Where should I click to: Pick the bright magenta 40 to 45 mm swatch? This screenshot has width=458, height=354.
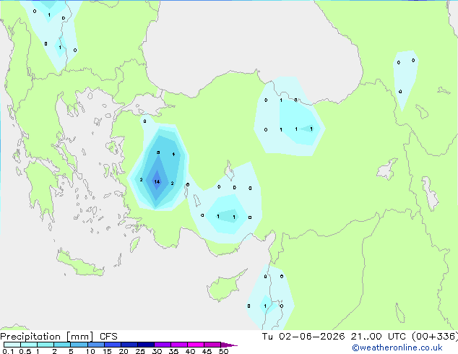196,345
